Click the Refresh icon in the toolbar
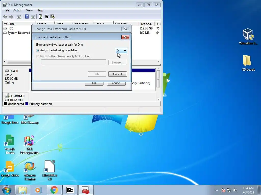The width and height of the screenshot is (261, 195). click(x=41, y=17)
